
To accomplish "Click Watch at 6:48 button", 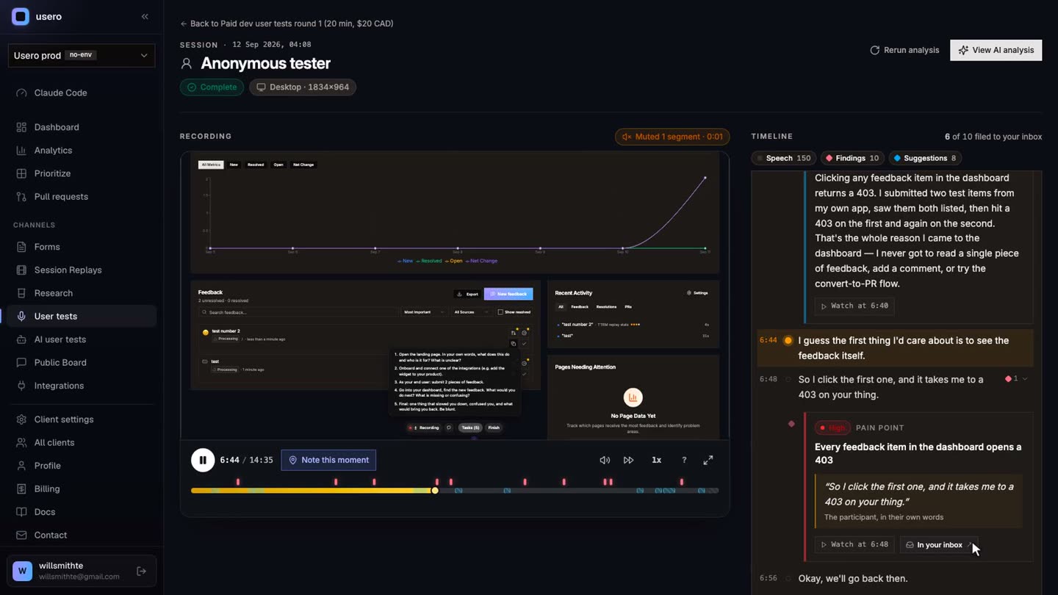I will coord(854,544).
